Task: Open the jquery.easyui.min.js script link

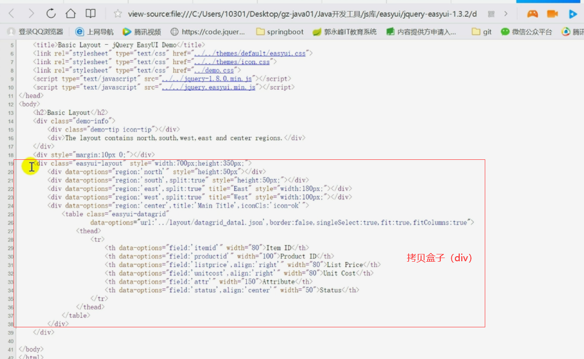Action: (208, 87)
